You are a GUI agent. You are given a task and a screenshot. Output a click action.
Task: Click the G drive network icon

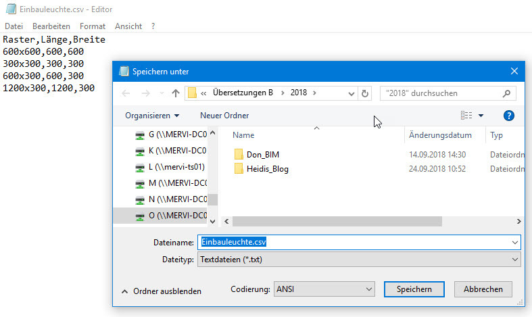pos(140,135)
